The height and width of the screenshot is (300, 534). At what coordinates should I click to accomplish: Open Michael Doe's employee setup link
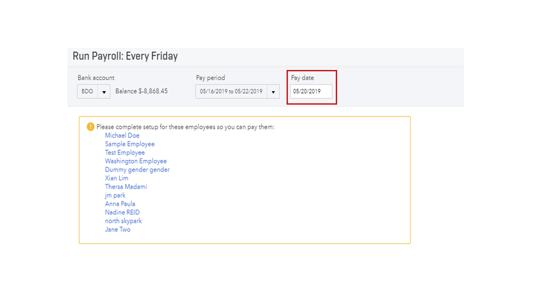[122, 136]
